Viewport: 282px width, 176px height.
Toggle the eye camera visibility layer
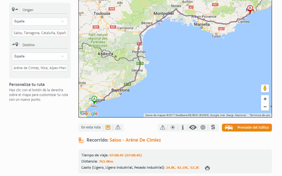193,127
